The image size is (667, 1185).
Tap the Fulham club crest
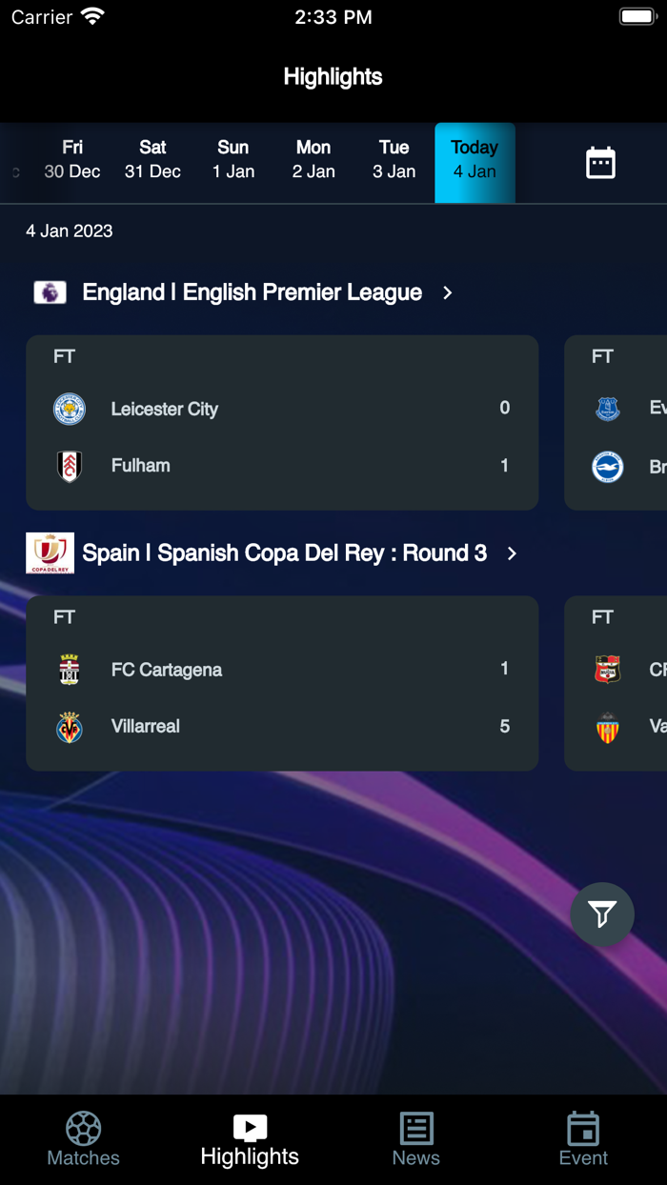(x=70, y=466)
